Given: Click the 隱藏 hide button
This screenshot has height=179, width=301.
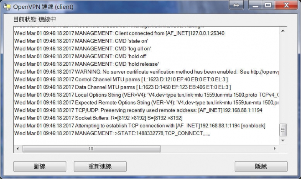Looking at the screenshot, I should [261, 167].
